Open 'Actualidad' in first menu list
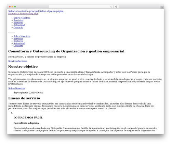Viewport: 171px width, 144px height. click(x=19, y=25)
